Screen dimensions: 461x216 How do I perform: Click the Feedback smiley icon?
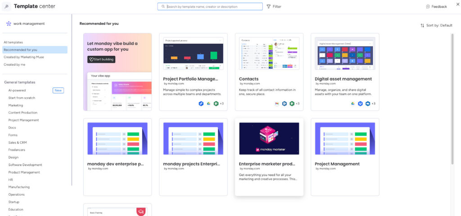428,6
